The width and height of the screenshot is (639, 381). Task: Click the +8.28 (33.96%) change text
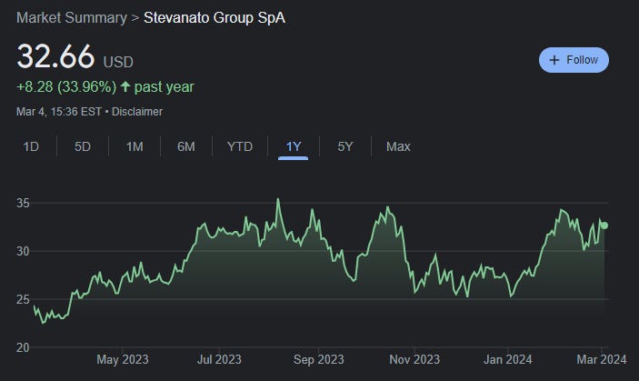[66, 86]
